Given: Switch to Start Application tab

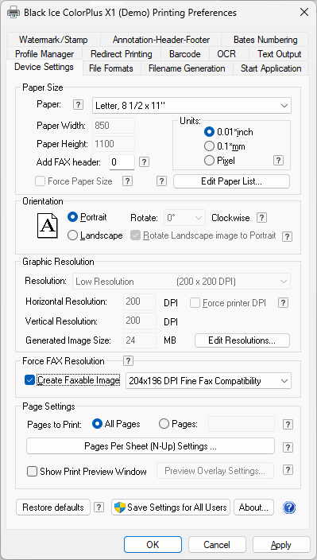Looking at the screenshot, I should 271,68.
